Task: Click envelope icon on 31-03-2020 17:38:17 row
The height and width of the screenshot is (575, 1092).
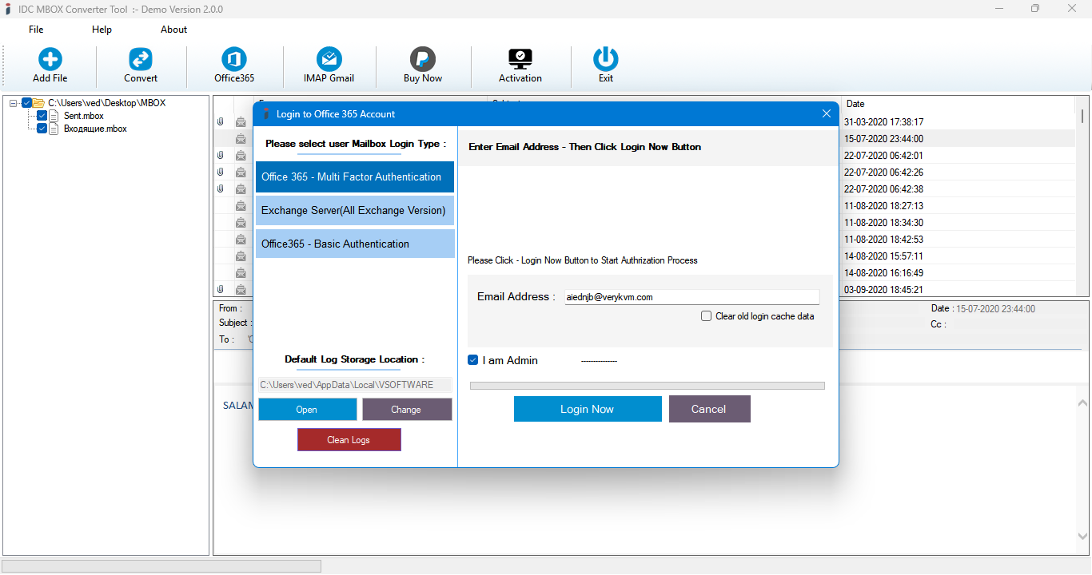Action: coord(241,122)
